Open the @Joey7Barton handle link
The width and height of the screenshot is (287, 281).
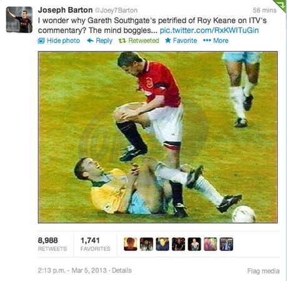(116, 10)
